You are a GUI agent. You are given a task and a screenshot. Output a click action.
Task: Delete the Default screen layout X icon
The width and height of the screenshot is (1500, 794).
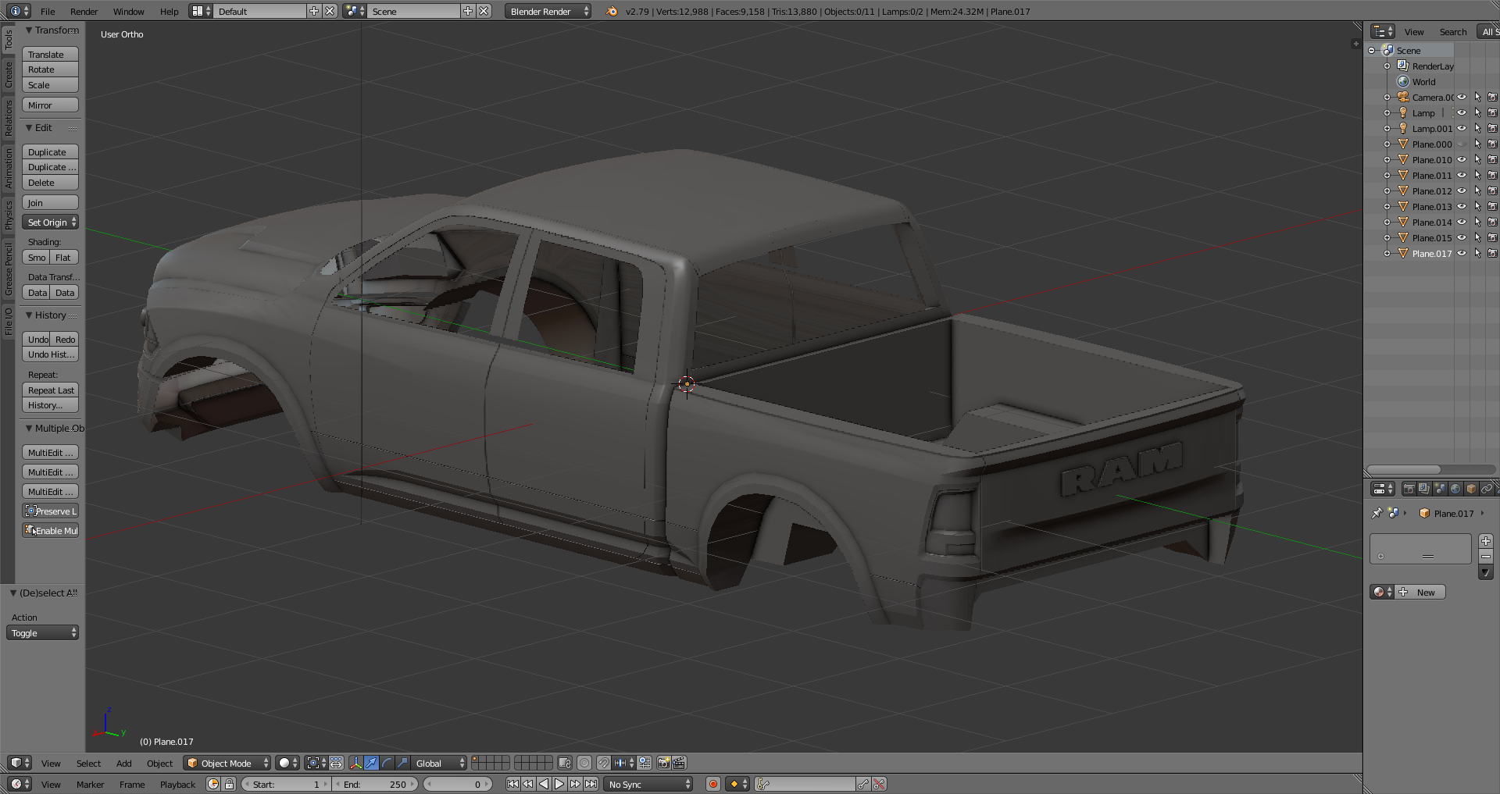[x=330, y=11]
